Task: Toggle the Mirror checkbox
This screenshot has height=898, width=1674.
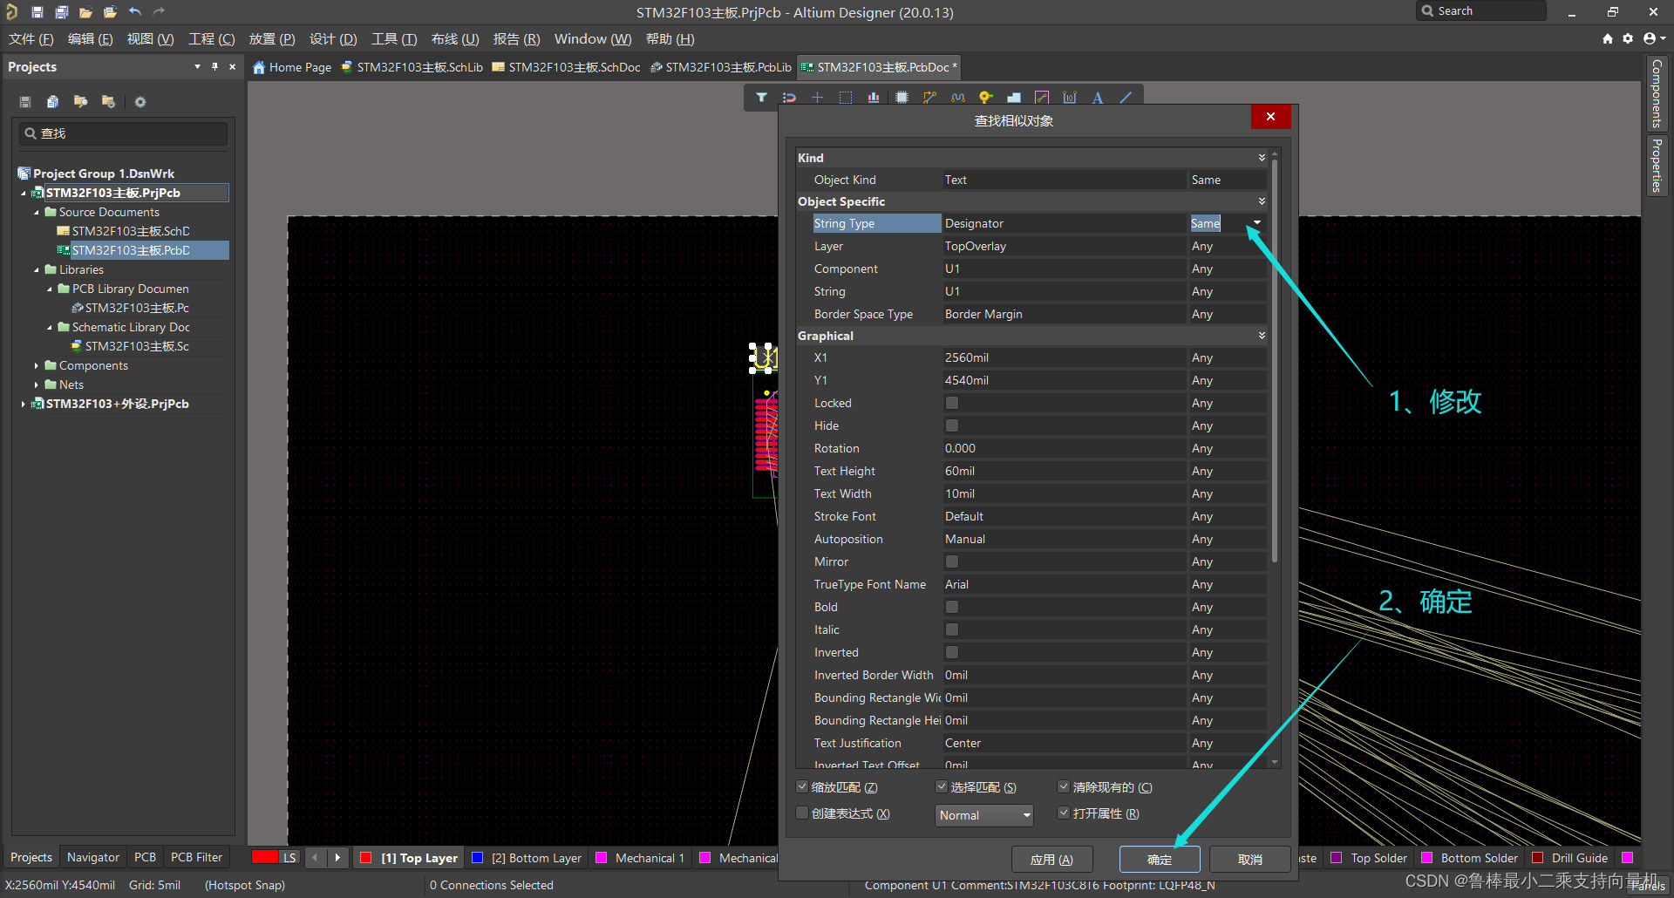Action: pyautogui.click(x=952, y=561)
